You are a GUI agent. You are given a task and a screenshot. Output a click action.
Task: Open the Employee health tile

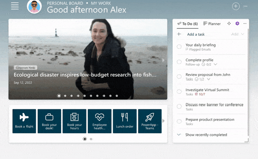coord(100,121)
